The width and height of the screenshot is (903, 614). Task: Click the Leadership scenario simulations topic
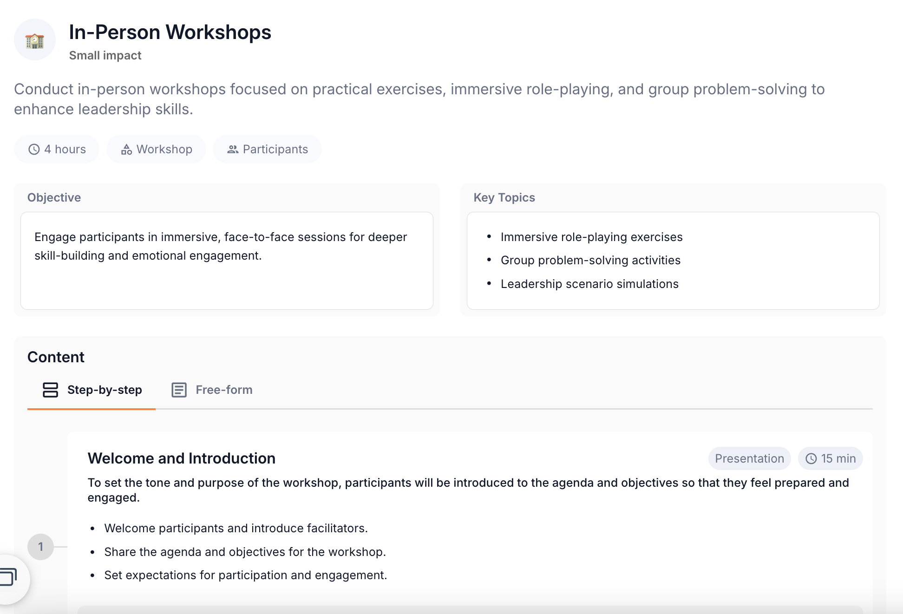pos(589,284)
